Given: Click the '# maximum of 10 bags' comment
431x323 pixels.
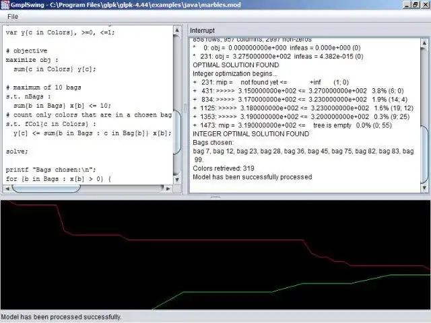Looking at the screenshot, I should click(43, 87).
